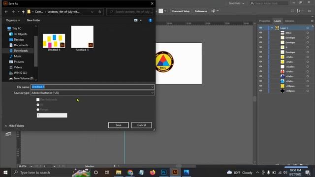The width and height of the screenshot is (315, 177).
Task: Open Photoshop from the taskbar
Action: tap(164, 172)
